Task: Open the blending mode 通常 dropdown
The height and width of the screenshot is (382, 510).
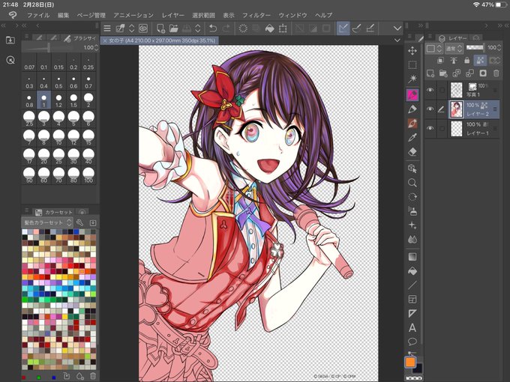Action: click(454, 49)
